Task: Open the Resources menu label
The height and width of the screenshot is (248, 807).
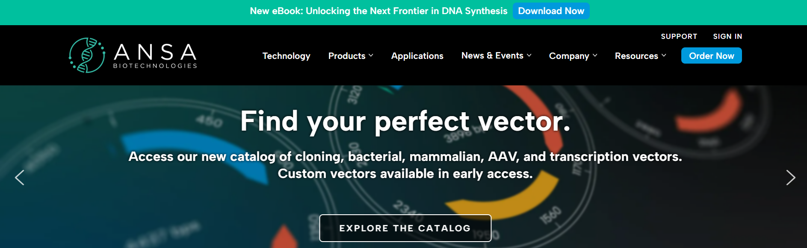Action: point(636,56)
